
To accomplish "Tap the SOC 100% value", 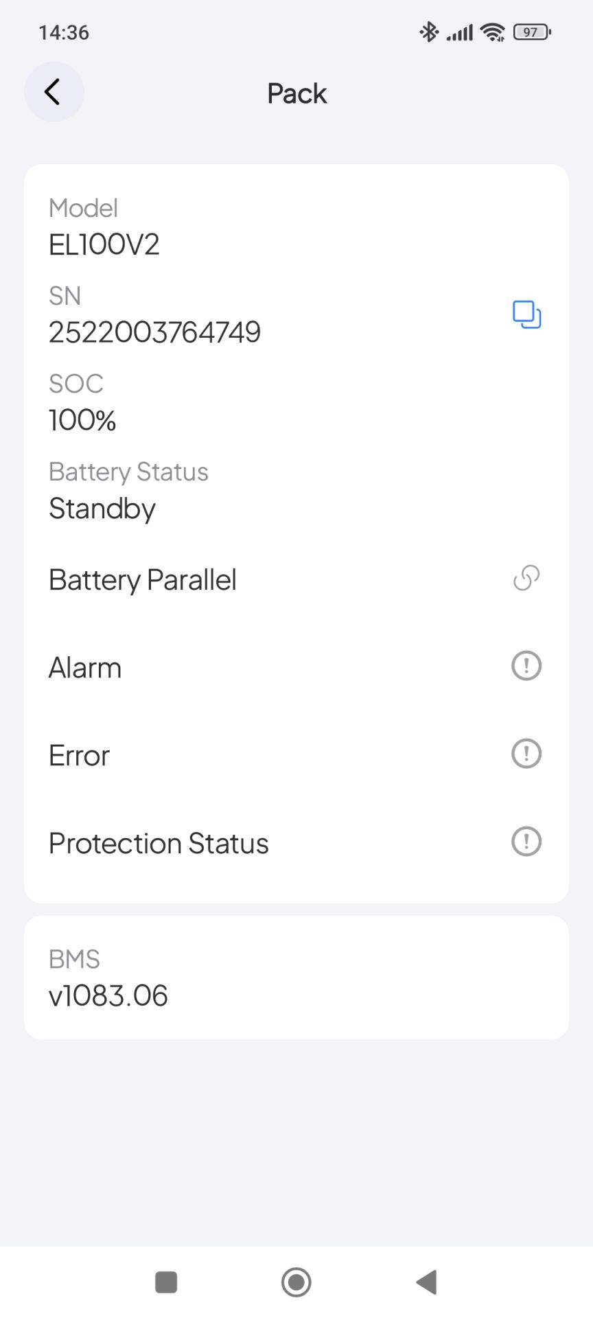I will pyautogui.click(x=82, y=420).
